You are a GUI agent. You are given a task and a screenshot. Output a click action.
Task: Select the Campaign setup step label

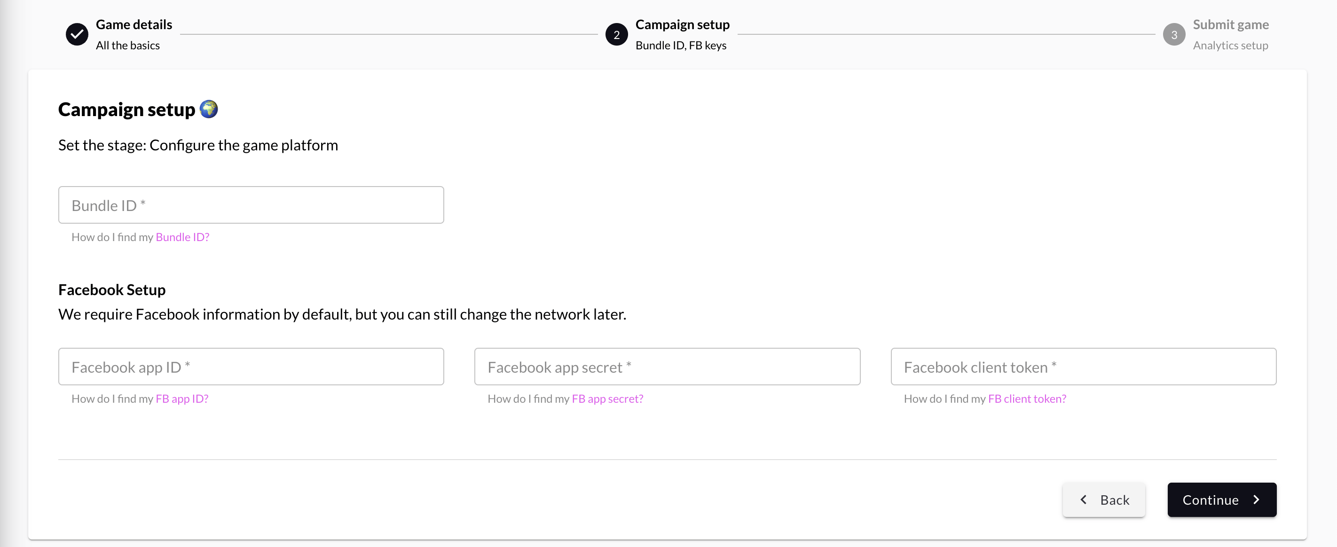tap(682, 25)
